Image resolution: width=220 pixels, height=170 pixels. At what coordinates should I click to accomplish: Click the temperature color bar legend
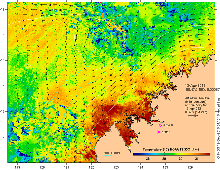tap(171, 154)
